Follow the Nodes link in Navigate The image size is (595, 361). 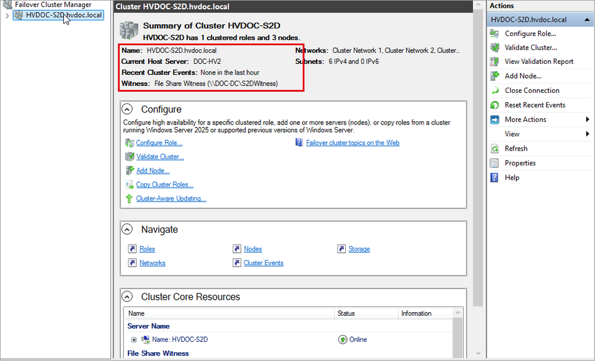pyautogui.click(x=253, y=249)
